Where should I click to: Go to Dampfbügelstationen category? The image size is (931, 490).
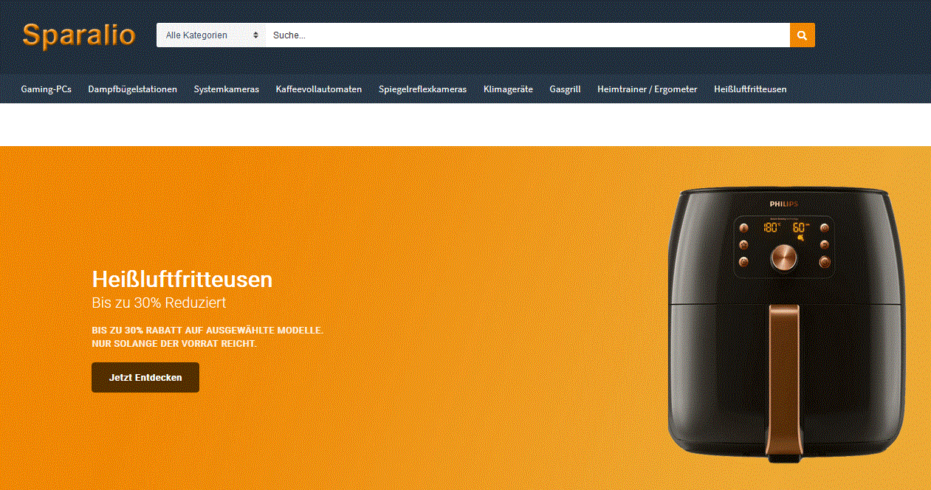click(x=133, y=89)
